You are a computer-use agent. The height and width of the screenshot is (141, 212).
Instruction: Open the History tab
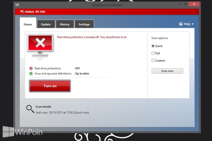pos(65,24)
